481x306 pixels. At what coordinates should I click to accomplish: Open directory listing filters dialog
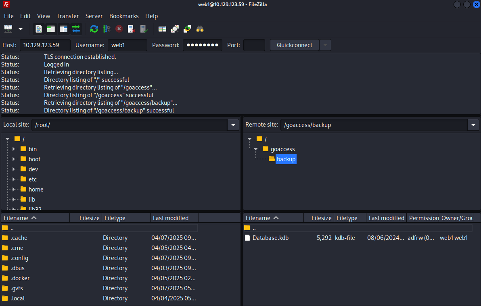coord(162,29)
